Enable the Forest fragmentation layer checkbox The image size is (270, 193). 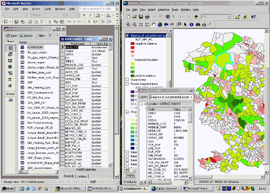tap(127, 83)
